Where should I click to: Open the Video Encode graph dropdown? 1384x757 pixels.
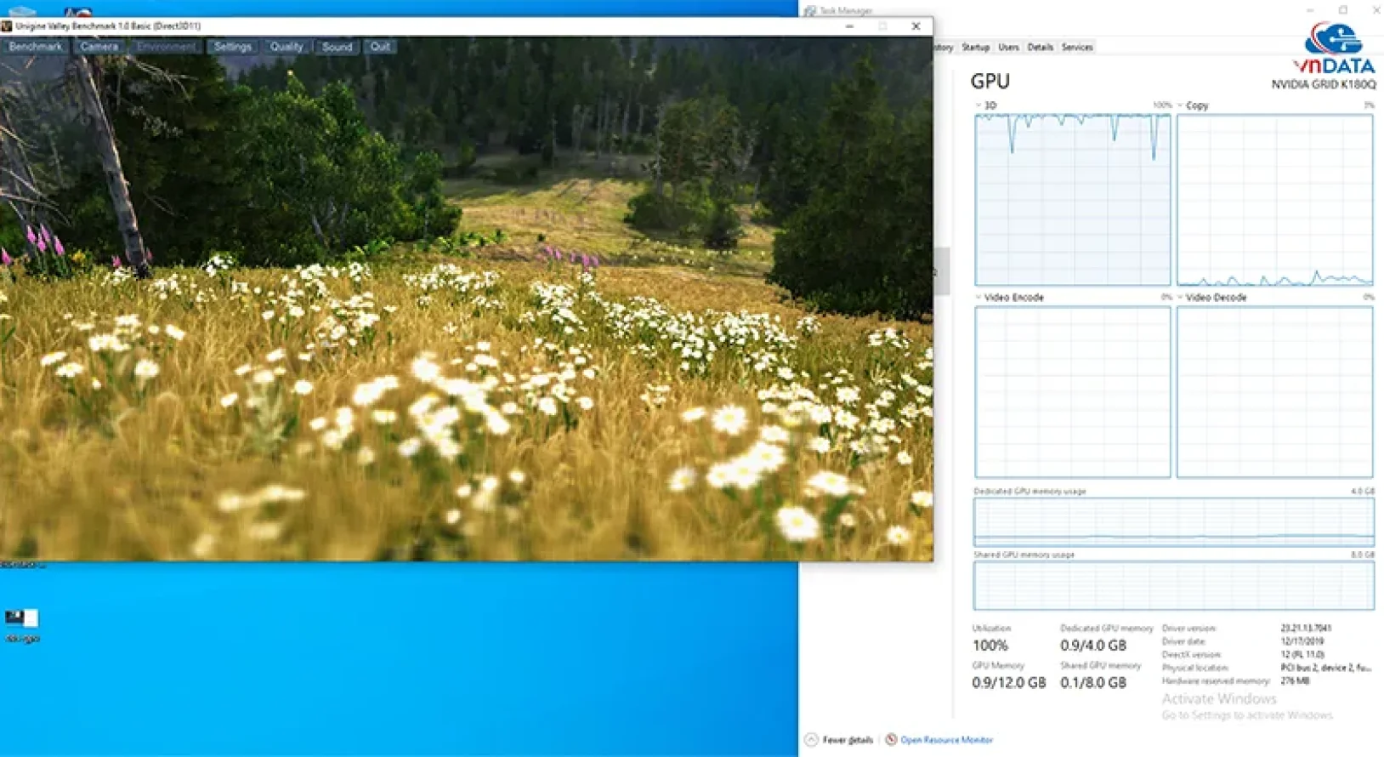[x=978, y=298]
